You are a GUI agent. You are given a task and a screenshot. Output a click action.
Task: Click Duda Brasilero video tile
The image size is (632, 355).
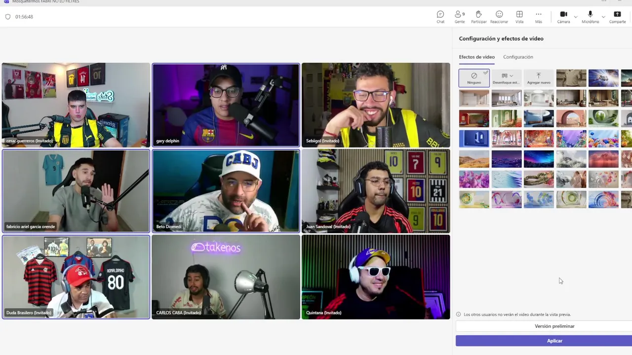76,277
